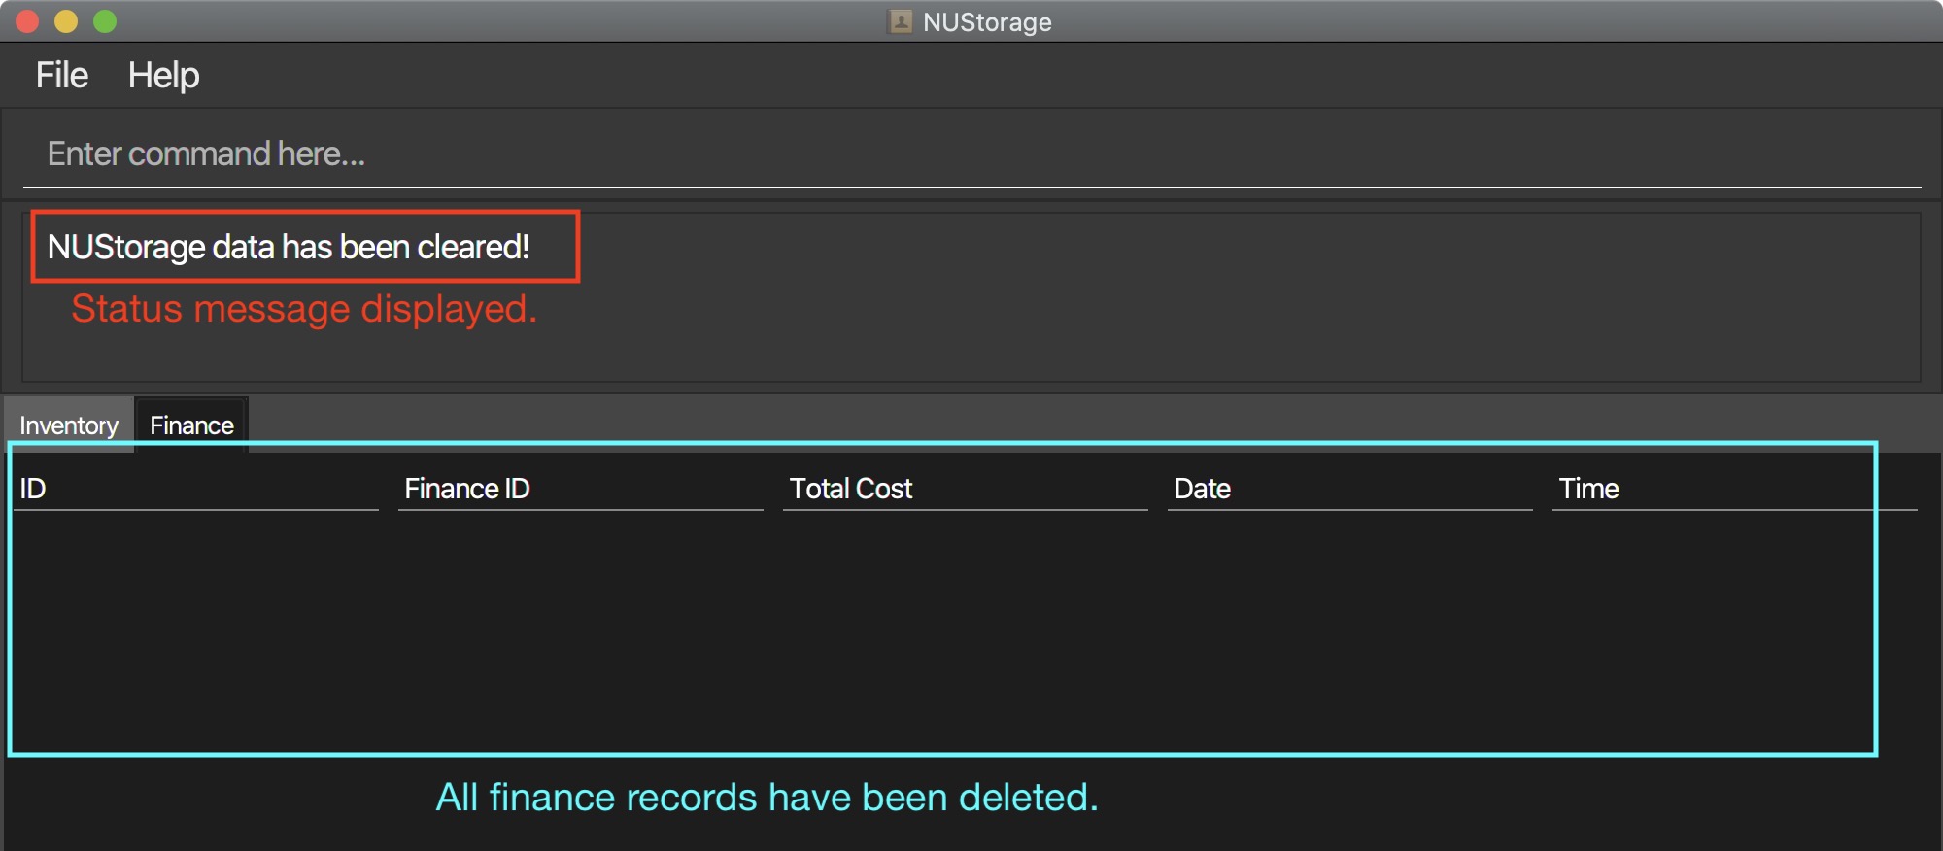Click the Total Cost column header
1943x851 pixels.
point(965,489)
